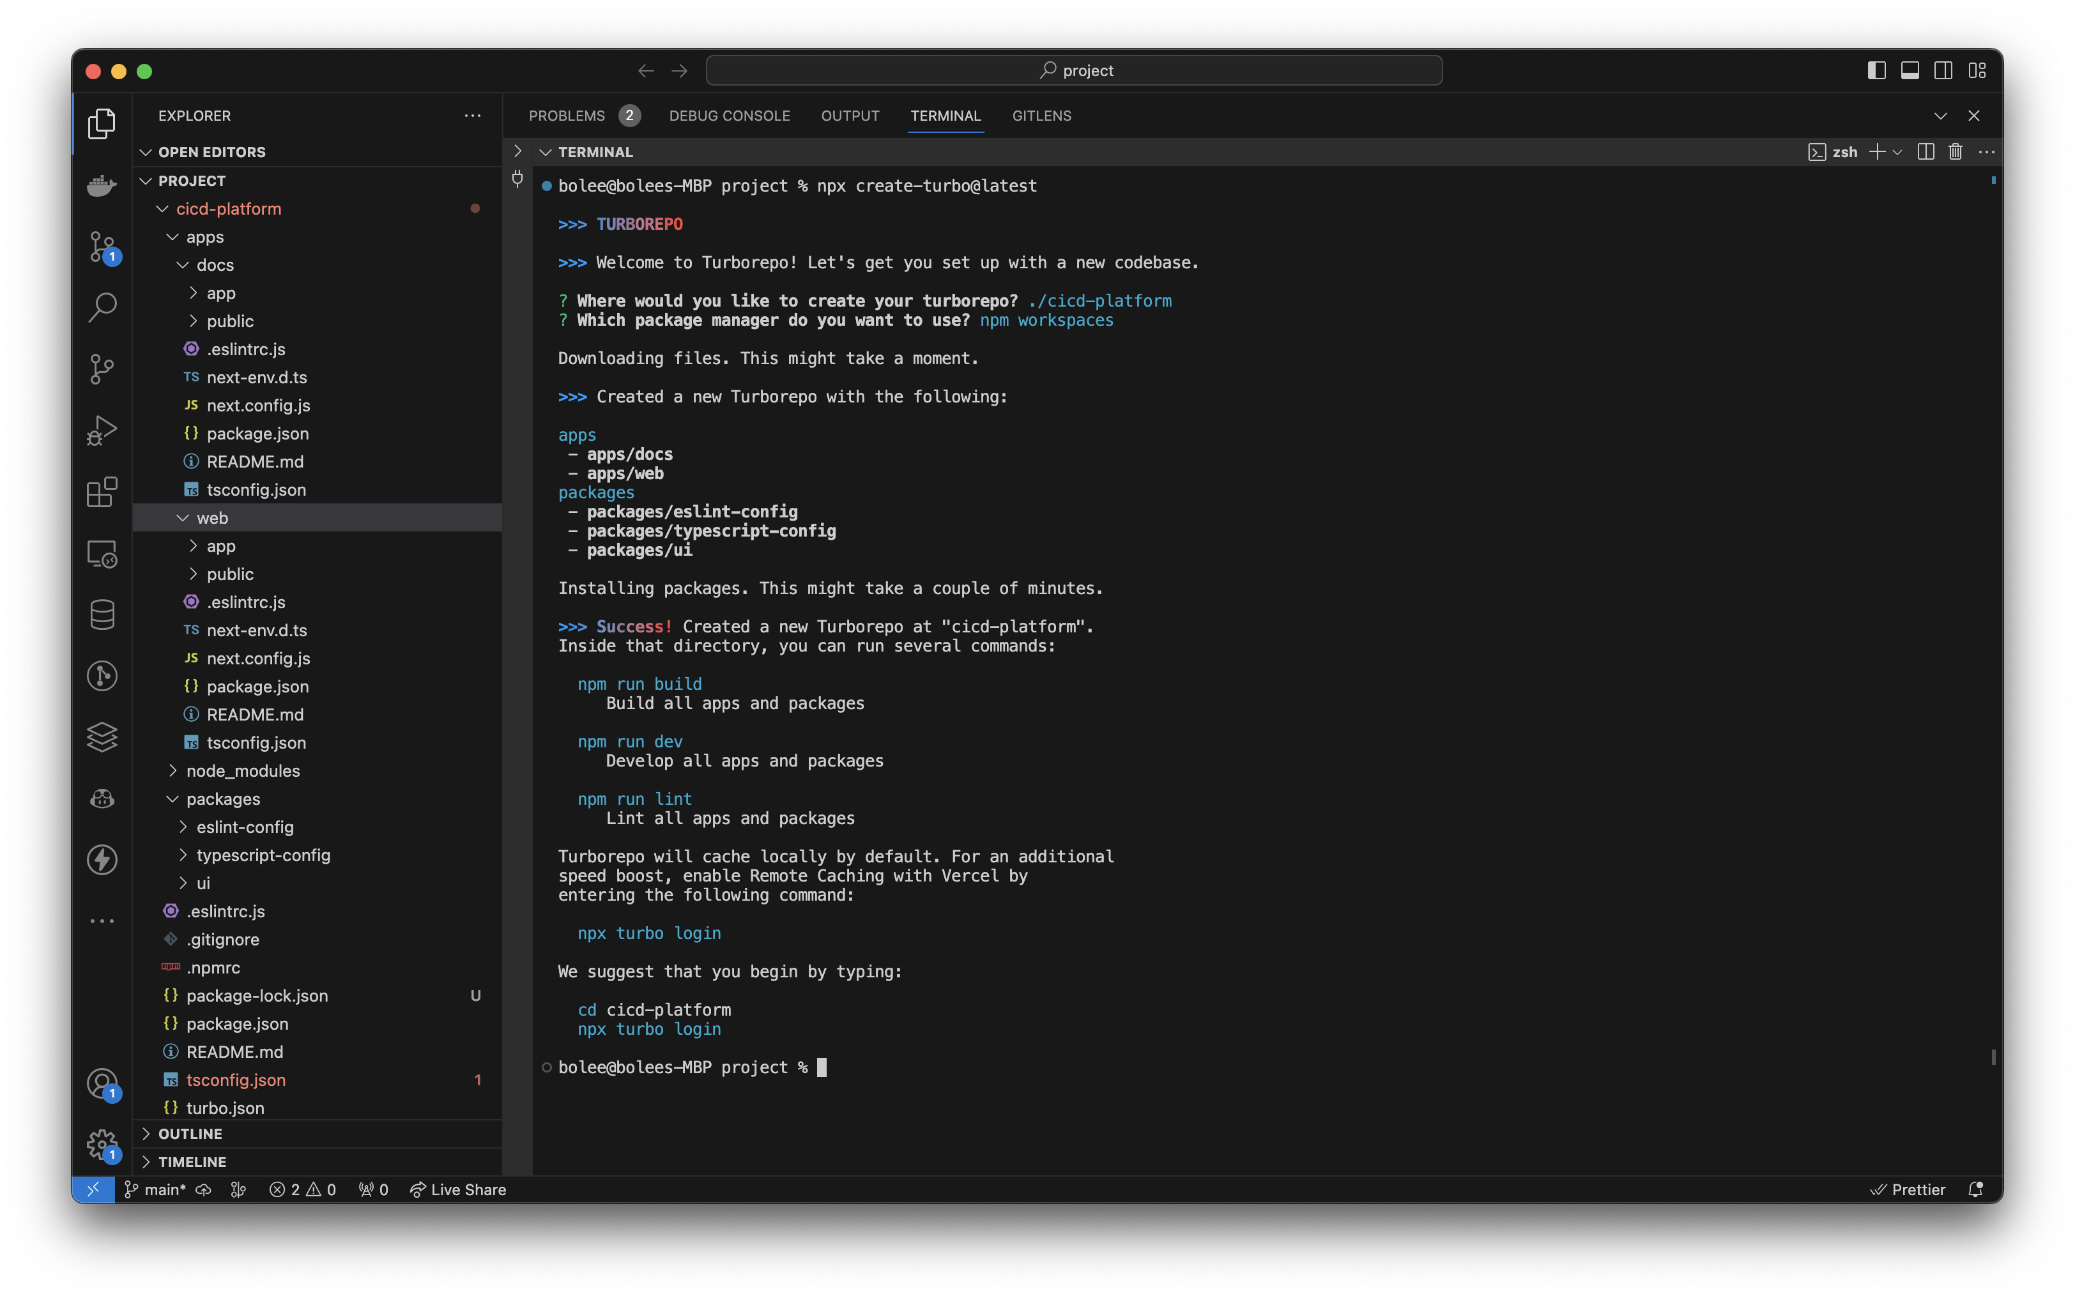This screenshot has width=2075, height=1298.
Task: Toggle the Secondary Side Bar layout button
Action: (1943, 70)
